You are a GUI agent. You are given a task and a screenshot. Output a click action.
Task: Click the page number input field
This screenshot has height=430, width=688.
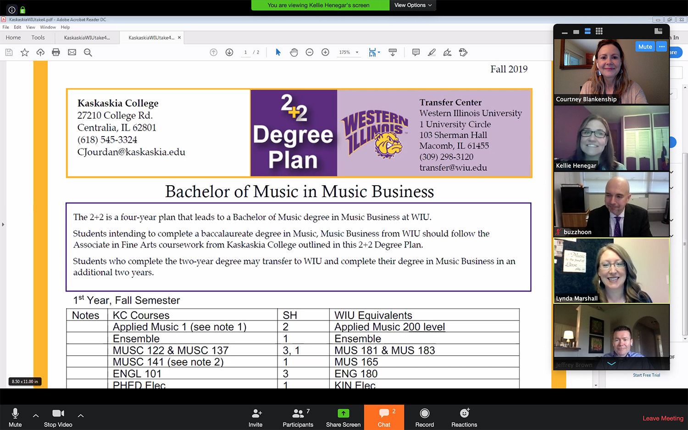click(x=246, y=52)
